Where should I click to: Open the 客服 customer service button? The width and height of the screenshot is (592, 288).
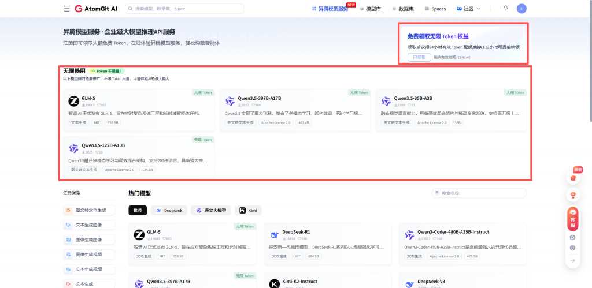click(x=573, y=219)
